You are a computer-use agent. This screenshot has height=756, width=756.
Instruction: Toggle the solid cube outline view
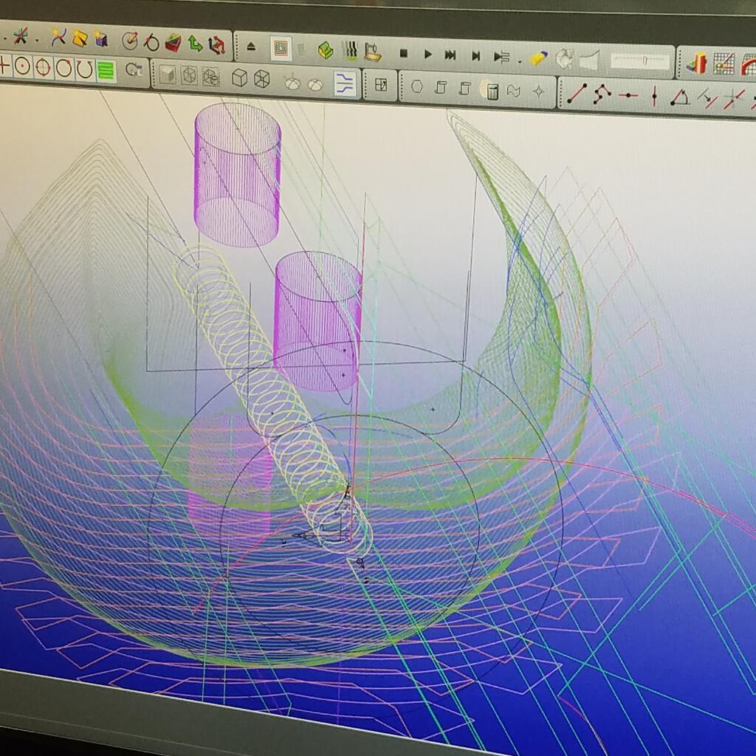click(240, 78)
